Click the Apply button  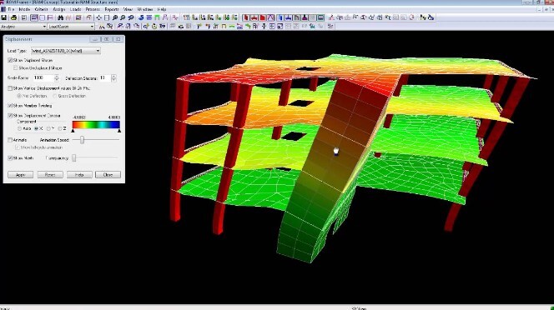tap(21, 175)
